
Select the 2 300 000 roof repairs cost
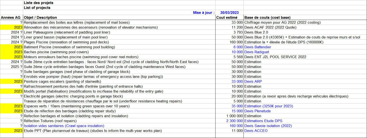pyautogui.click(x=234, y=121)
